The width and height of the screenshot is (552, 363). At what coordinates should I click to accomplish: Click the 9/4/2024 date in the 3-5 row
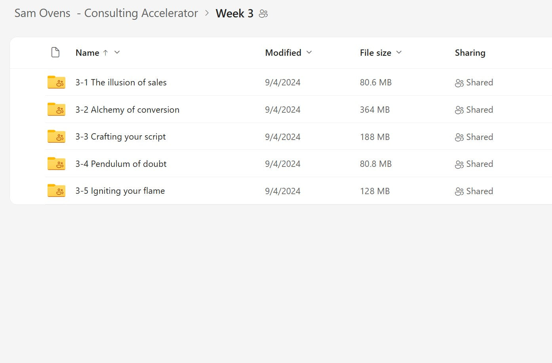click(283, 191)
